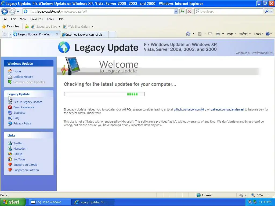Open a new blank tab
The image size is (275, 206).
[112, 34]
